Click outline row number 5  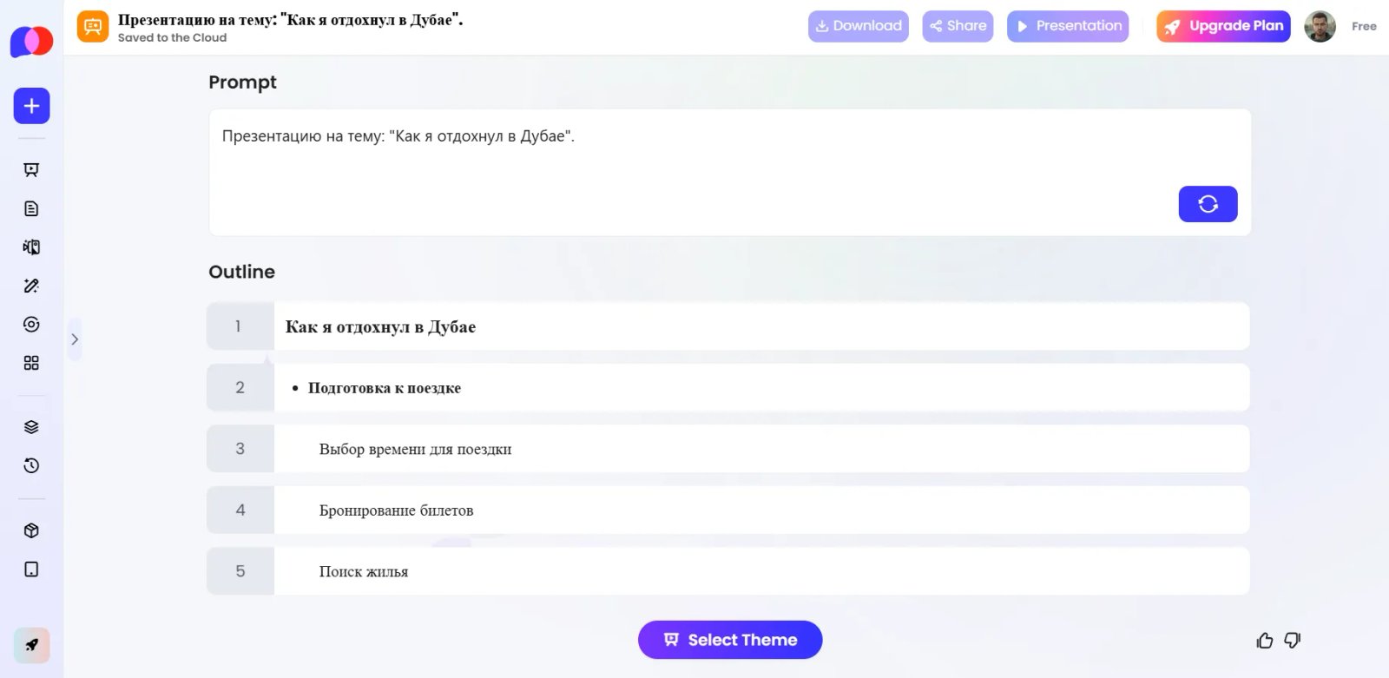tap(240, 571)
